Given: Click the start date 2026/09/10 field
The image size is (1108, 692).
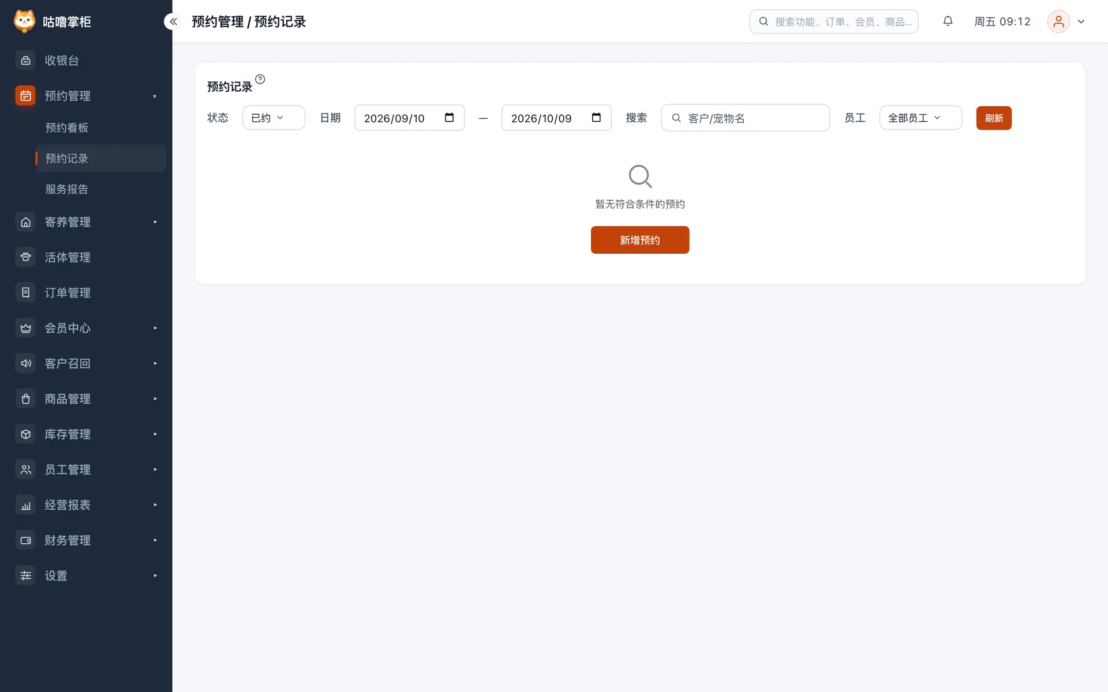Looking at the screenshot, I should (409, 118).
